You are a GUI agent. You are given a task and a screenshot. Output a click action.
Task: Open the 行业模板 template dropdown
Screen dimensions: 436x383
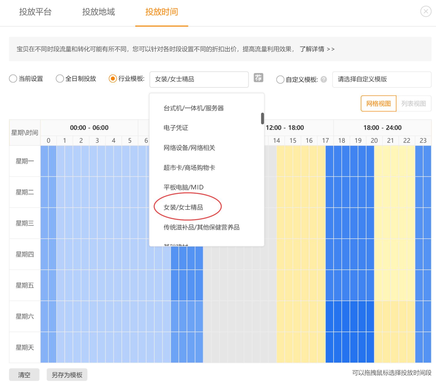(199, 79)
